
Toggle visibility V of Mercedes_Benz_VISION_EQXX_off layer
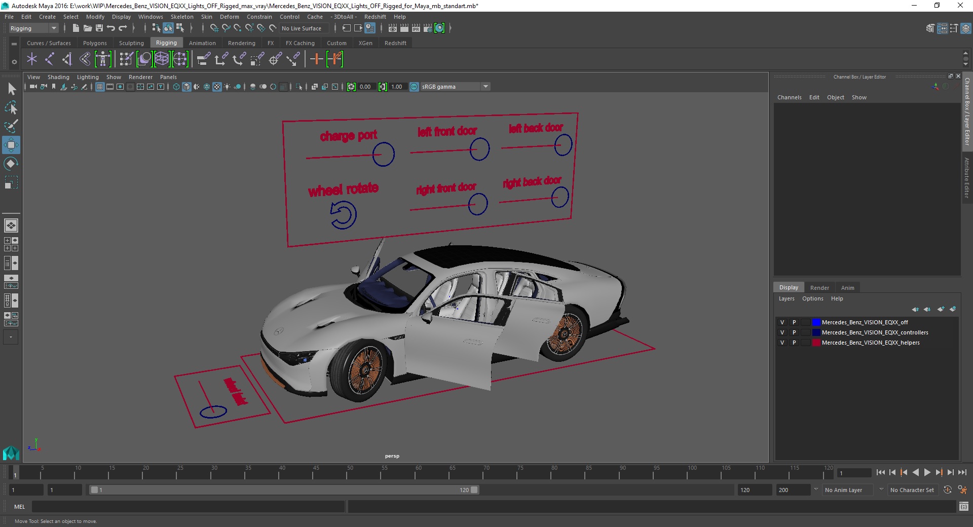tap(782, 322)
